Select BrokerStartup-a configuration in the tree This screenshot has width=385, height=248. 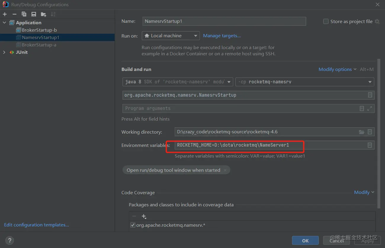(39, 45)
